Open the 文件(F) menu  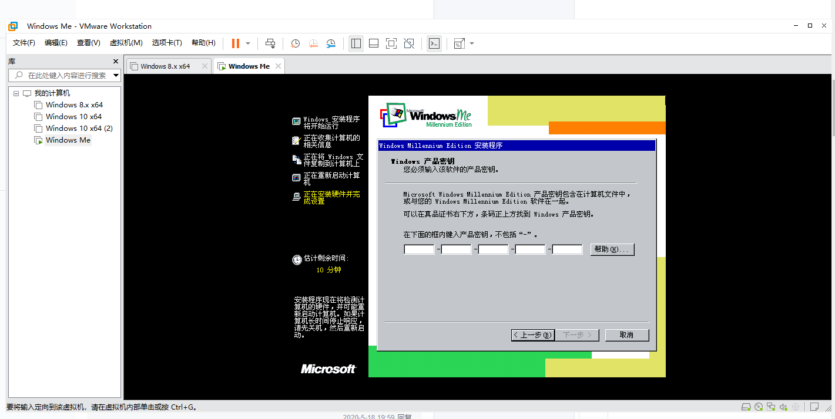coord(24,43)
